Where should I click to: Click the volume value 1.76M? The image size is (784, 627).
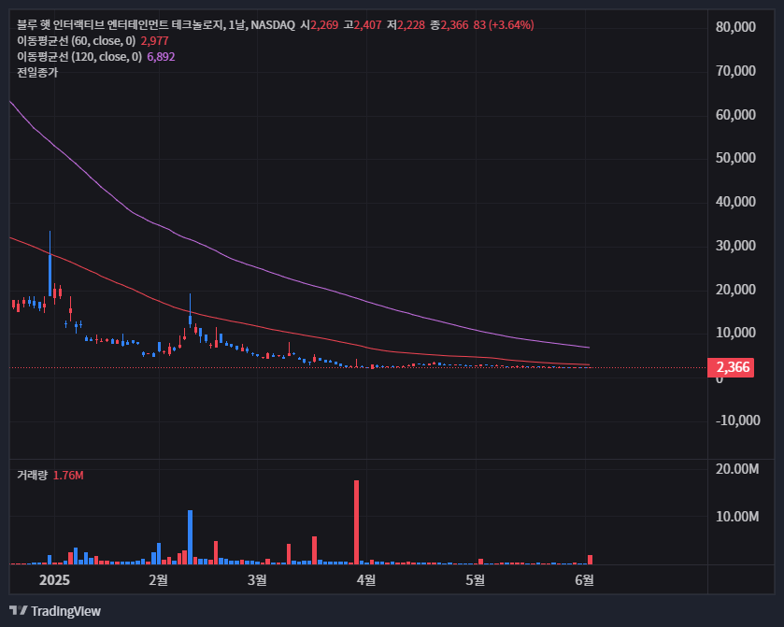point(68,475)
